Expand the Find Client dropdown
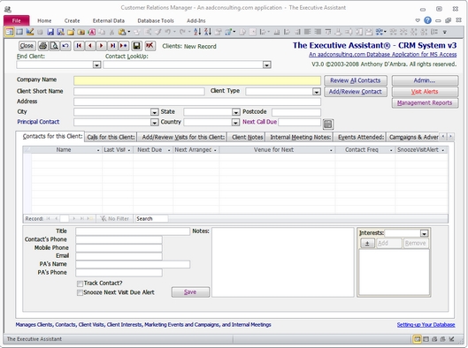Screen dimensions: 468x348 96,64
